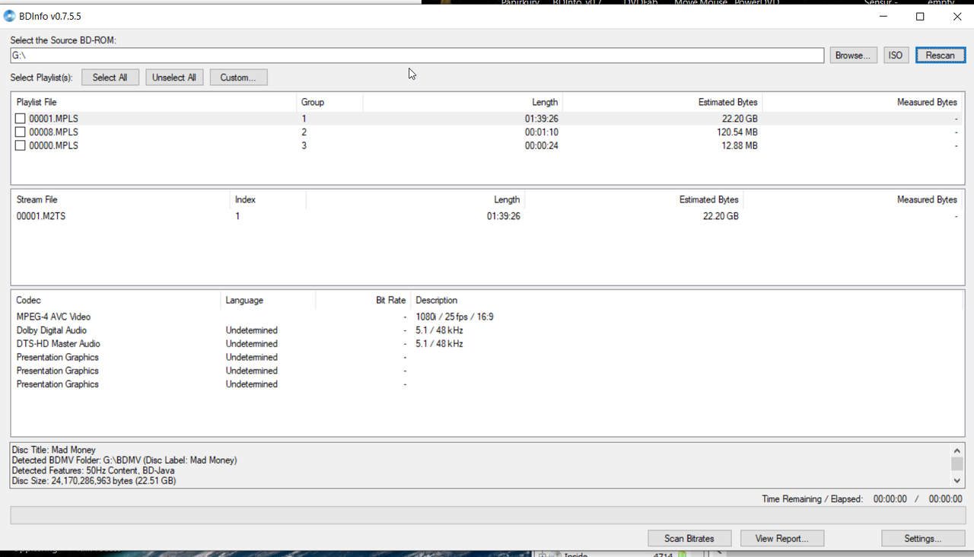Click the 00000.MPLS playlist name

[53, 146]
